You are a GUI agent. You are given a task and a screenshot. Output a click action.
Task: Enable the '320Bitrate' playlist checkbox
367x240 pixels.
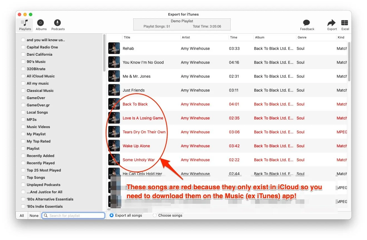coord(23,69)
